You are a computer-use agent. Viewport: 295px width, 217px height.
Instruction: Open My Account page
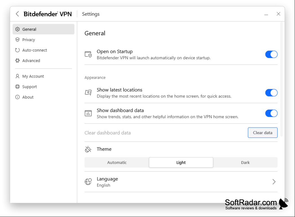pos(43,76)
